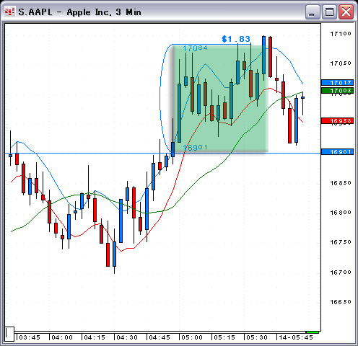The width and height of the screenshot is (358, 346).
Task: Click the 17050 price scale label
Action: (x=340, y=63)
